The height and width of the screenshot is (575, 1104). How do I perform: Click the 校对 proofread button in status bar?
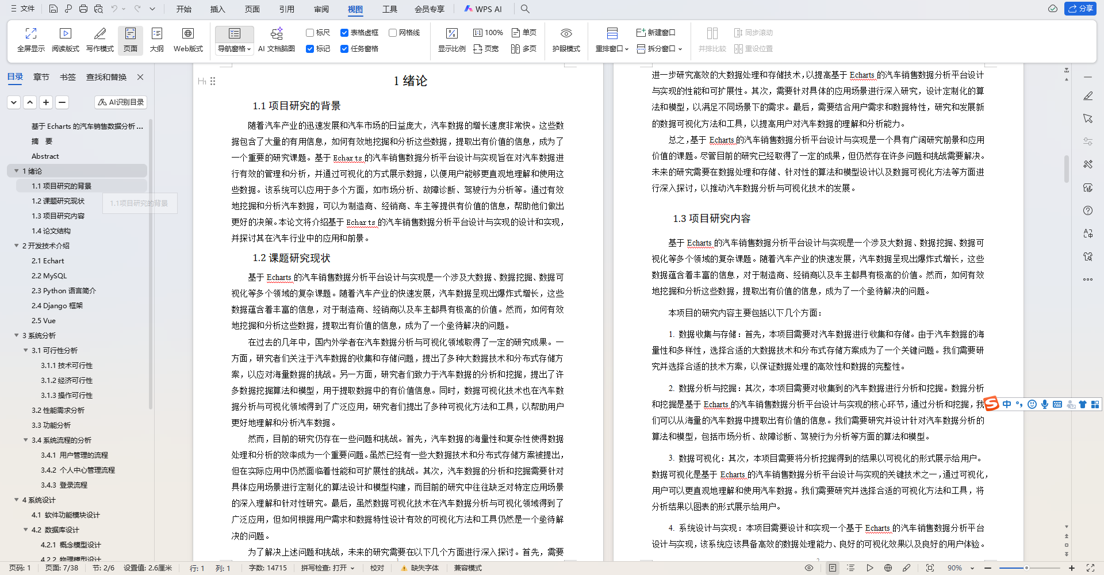(x=377, y=568)
